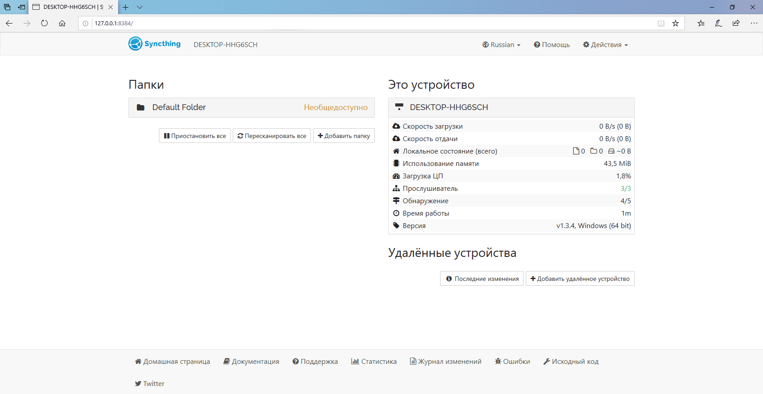Click Добавить удалённое устройство button
763x394 pixels.
point(580,279)
